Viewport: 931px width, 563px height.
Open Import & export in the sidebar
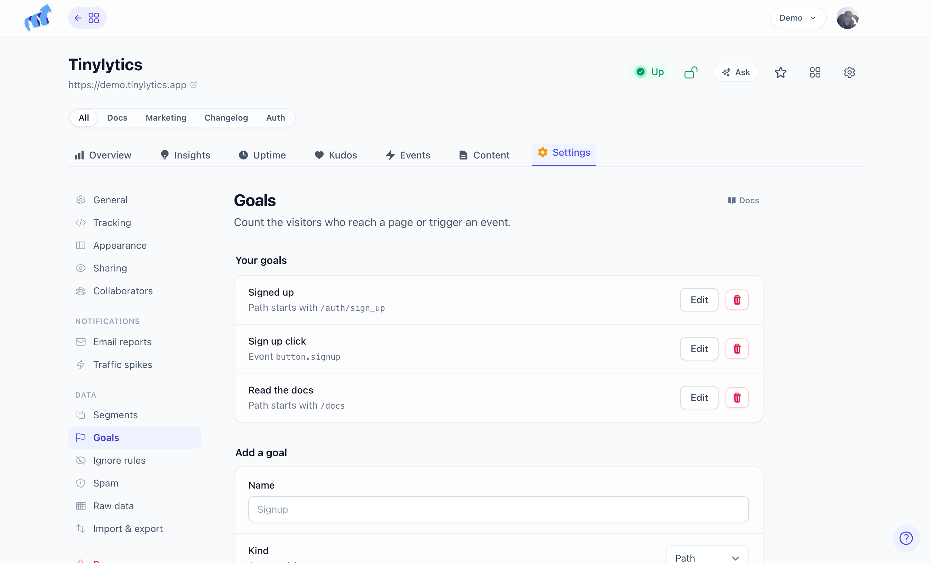(x=134, y=529)
